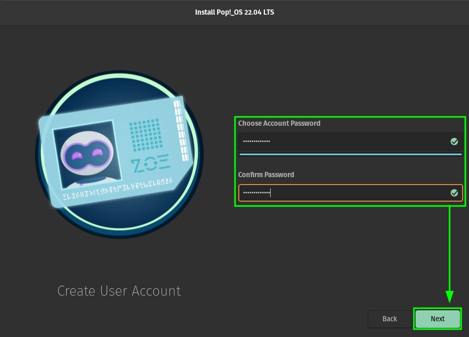Go back with the Back button
This screenshot has width=469, height=337.
[x=389, y=319]
